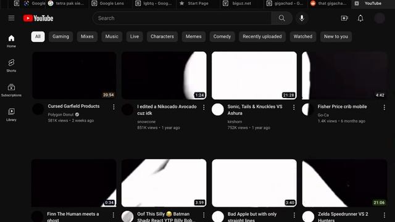
Task: Select the Comedy filter chip
Action: tap(222, 36)
